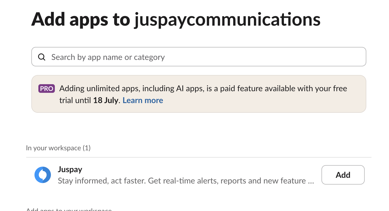Click the word juspaycommunications in the title
The height and width of the screenshot is (211, 389).
click(227, 19)
